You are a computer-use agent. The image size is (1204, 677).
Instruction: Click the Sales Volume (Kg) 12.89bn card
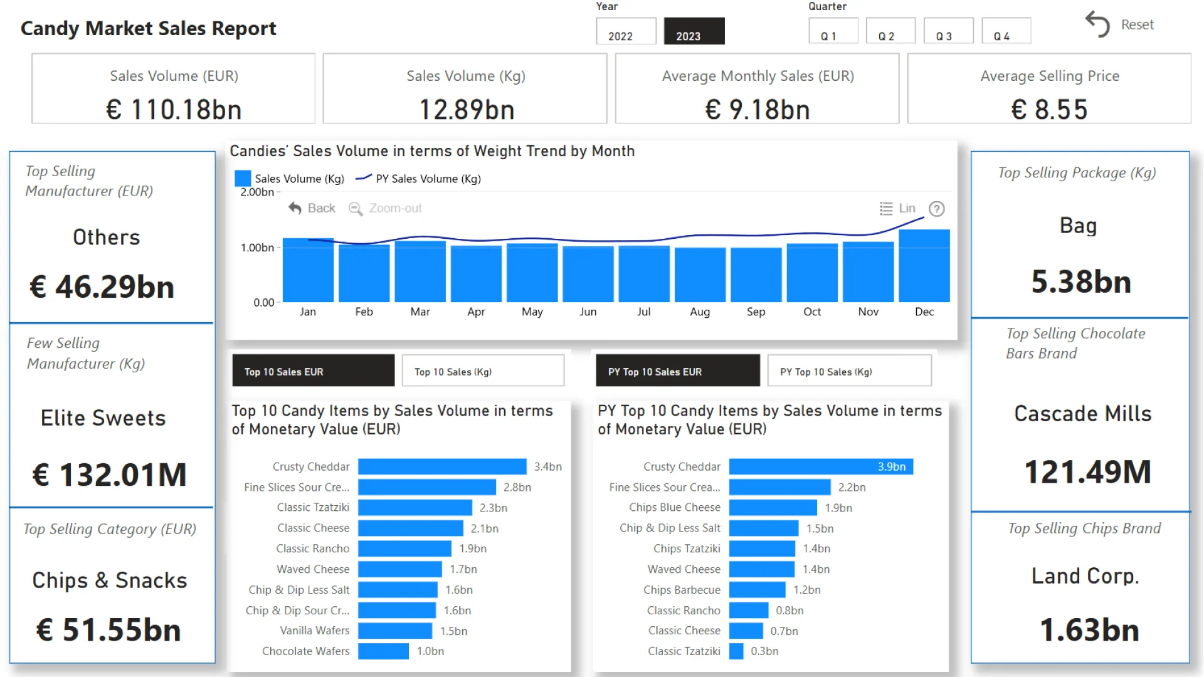click(x=465, y=88)
